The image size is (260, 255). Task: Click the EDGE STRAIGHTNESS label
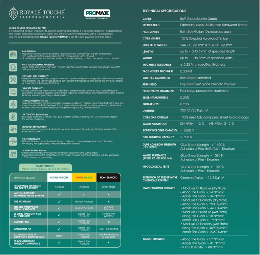pyautogui.click(x=155, y=98)
